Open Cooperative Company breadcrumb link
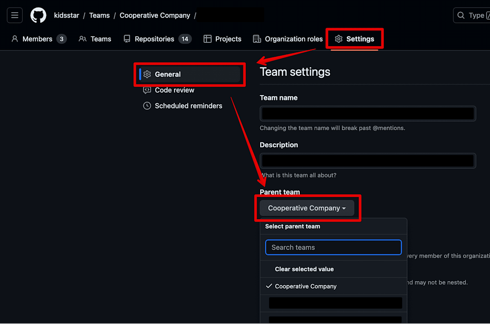The width and height of the screenshot is (490, 324). pos(155,16)
